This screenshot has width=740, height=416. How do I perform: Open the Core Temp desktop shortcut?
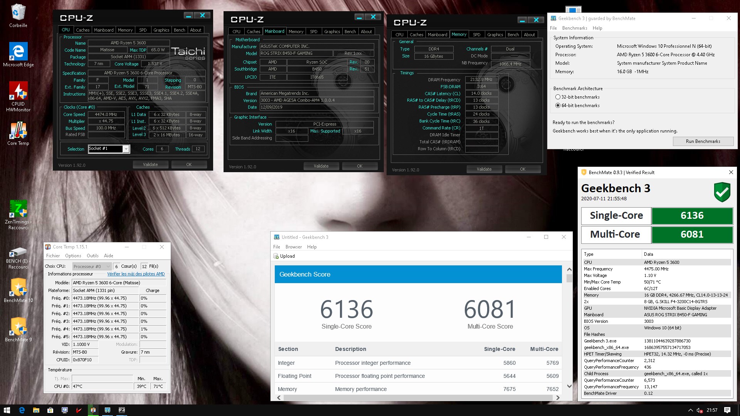click(18, 134)
